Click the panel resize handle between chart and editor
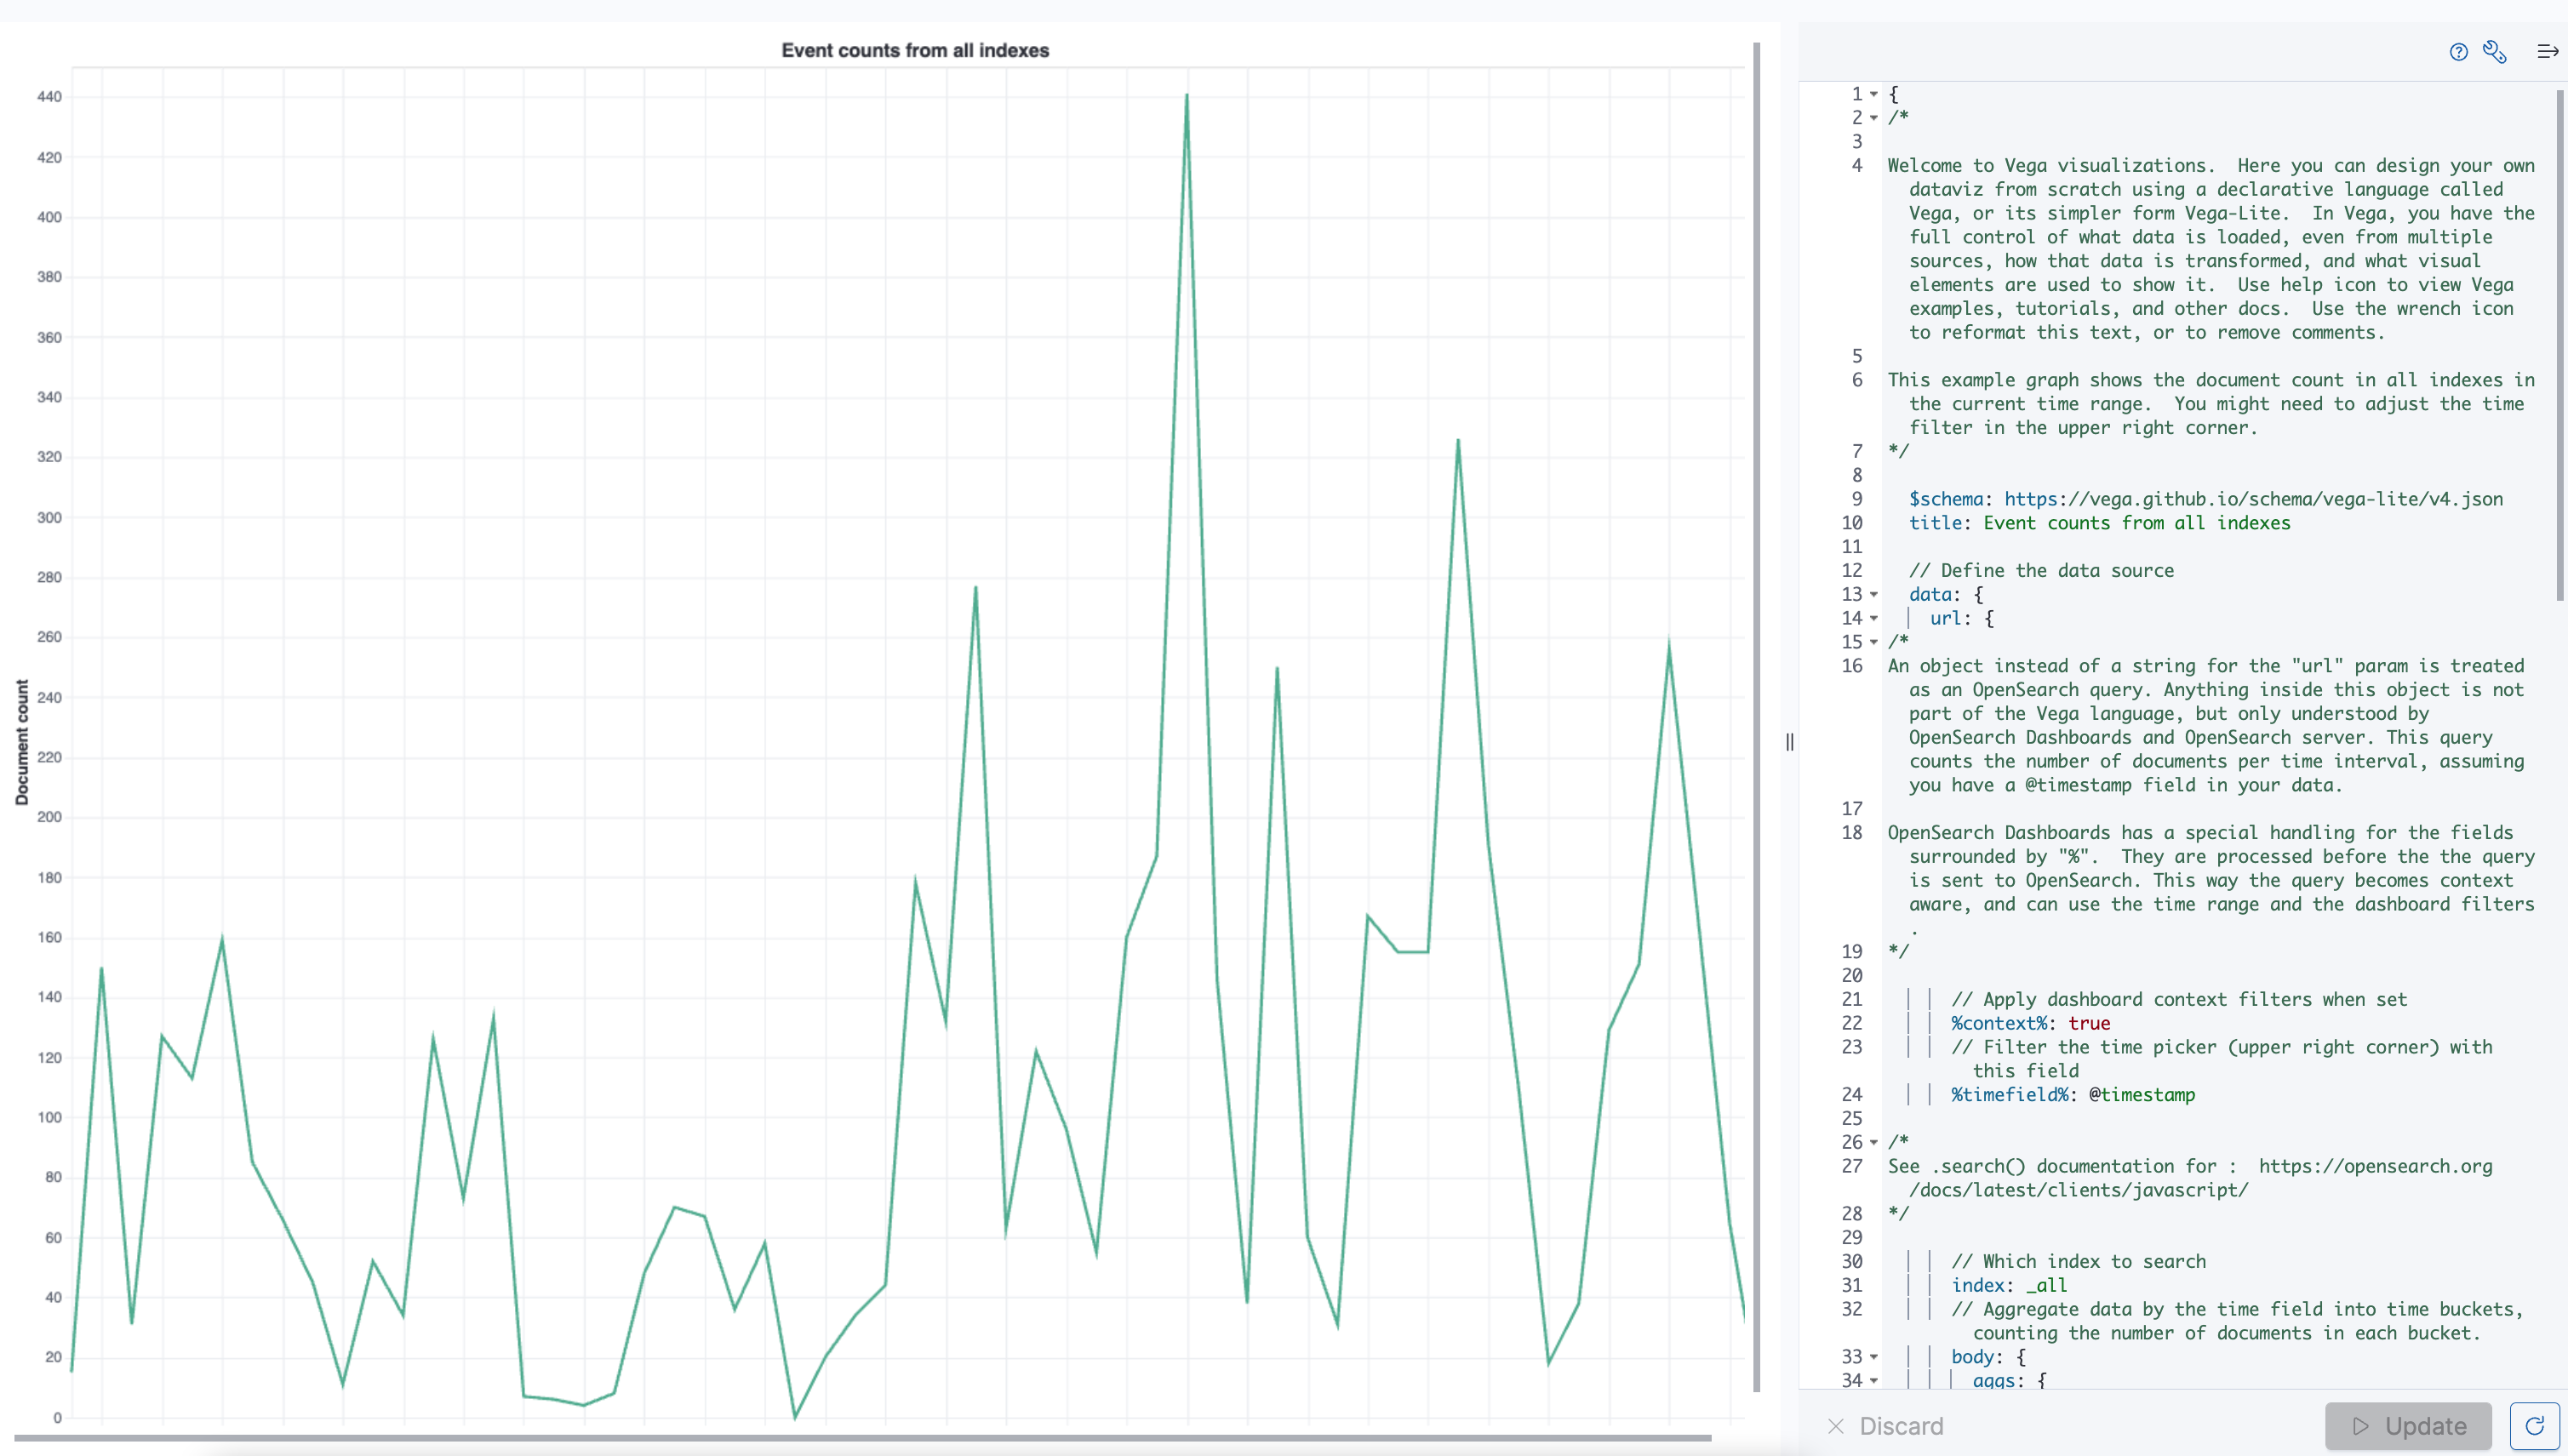Image resolution: width=2568 pixels, height=1456 pixels. tap(1789, 742)
